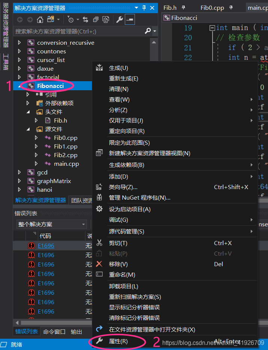Click the Sync with Active Document arrows icon
This screenshot has width=268, height=350.
(85, 20)
